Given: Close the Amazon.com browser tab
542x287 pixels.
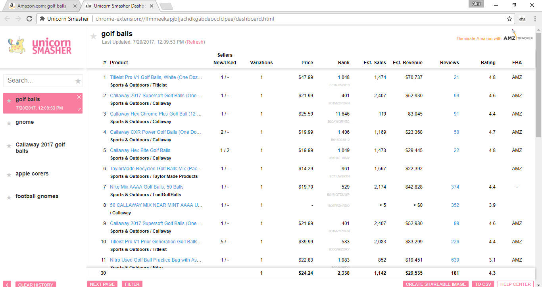Looking at the screenshot, I should point(75,6).
